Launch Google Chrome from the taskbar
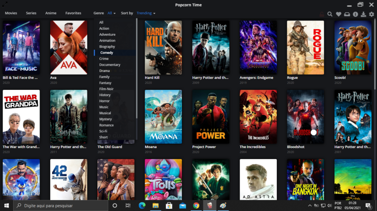The width and height of the screenshot is (377, 211). click(196, 205)
